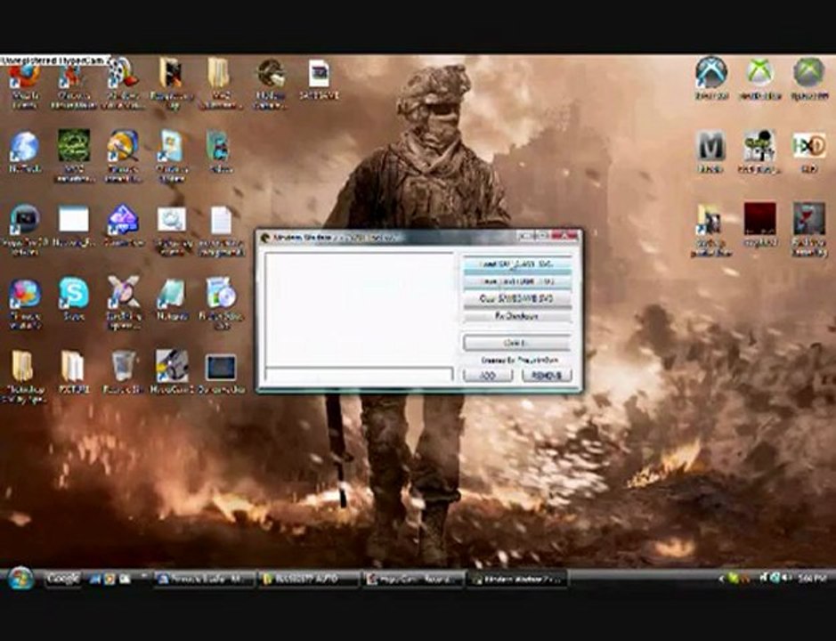836x641 pixels.
Task: Click the ADD button
Action: point(487,375)
